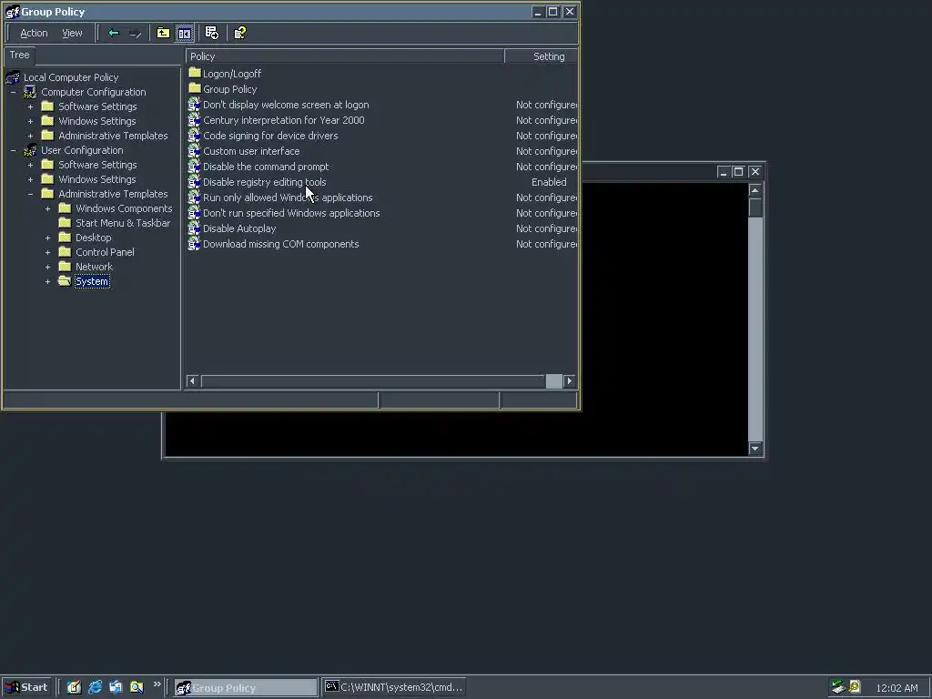Click the Setting column header
This screenshot has height=699, width=932.
pos(541,56)
